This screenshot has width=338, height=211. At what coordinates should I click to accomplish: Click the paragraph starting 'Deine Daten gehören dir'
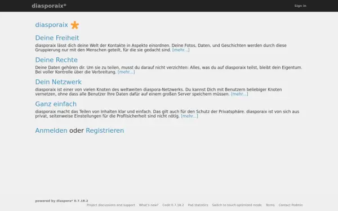tap(168, 70)
